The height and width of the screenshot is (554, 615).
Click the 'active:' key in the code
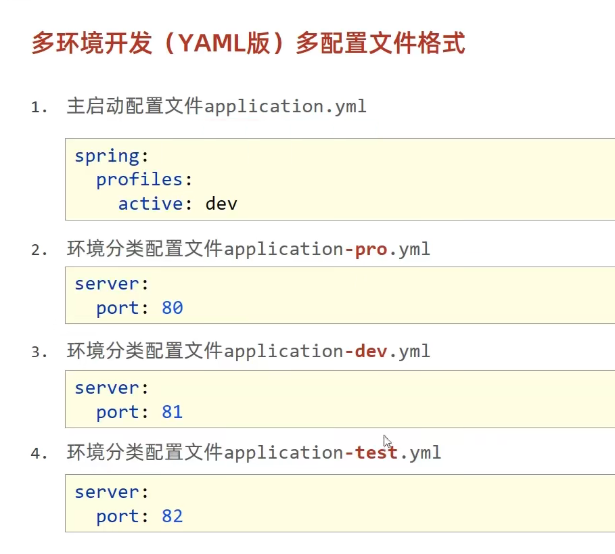click(156, 204)
